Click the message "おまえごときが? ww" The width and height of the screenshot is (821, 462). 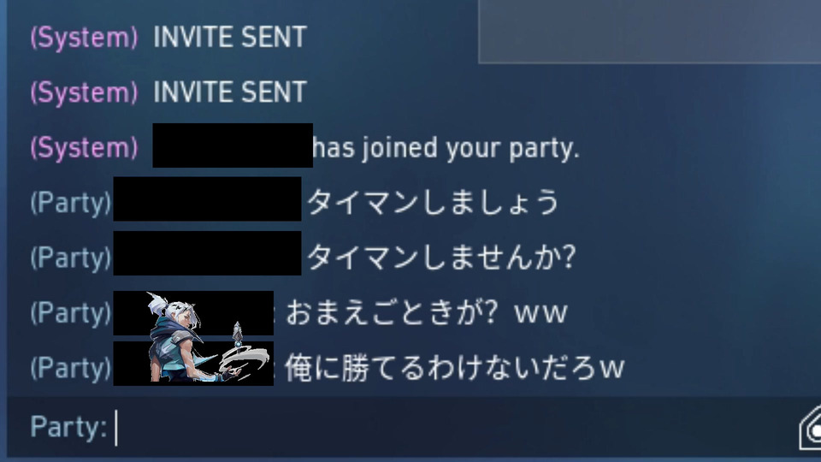click(x=427, y=313)
